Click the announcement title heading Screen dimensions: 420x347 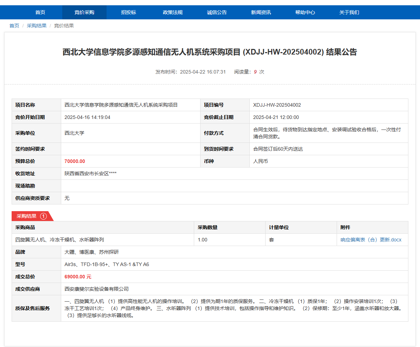click(210, 52)
